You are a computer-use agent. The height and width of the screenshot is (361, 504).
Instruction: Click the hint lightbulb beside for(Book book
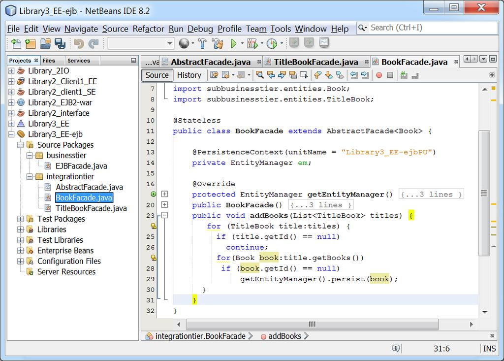coord(154,258)
